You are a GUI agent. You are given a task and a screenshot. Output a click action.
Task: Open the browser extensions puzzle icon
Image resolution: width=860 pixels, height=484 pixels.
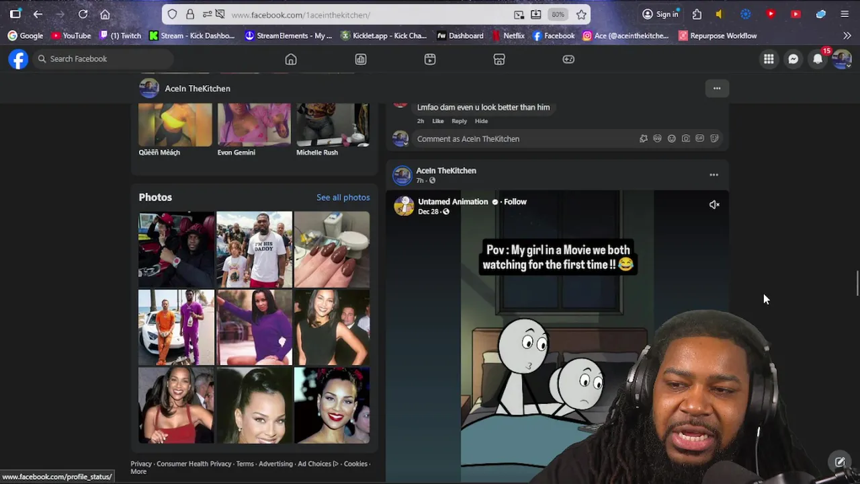click(697, 14)
